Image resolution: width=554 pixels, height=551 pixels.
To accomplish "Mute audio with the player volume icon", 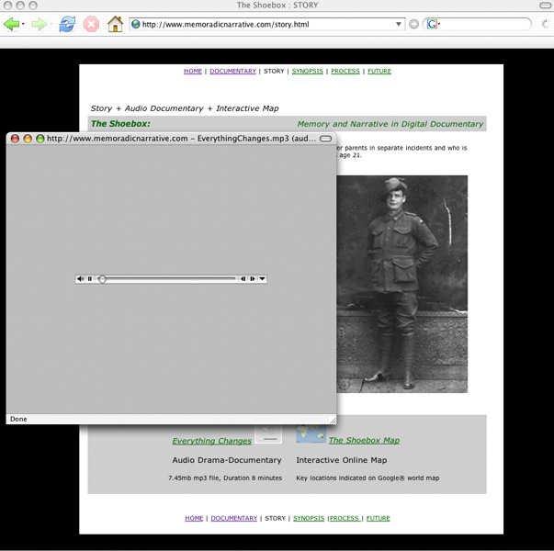I will tap(80, 278).
